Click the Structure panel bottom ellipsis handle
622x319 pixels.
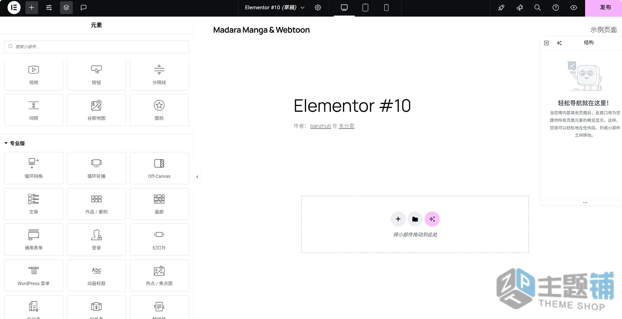[x=585, y=202]
